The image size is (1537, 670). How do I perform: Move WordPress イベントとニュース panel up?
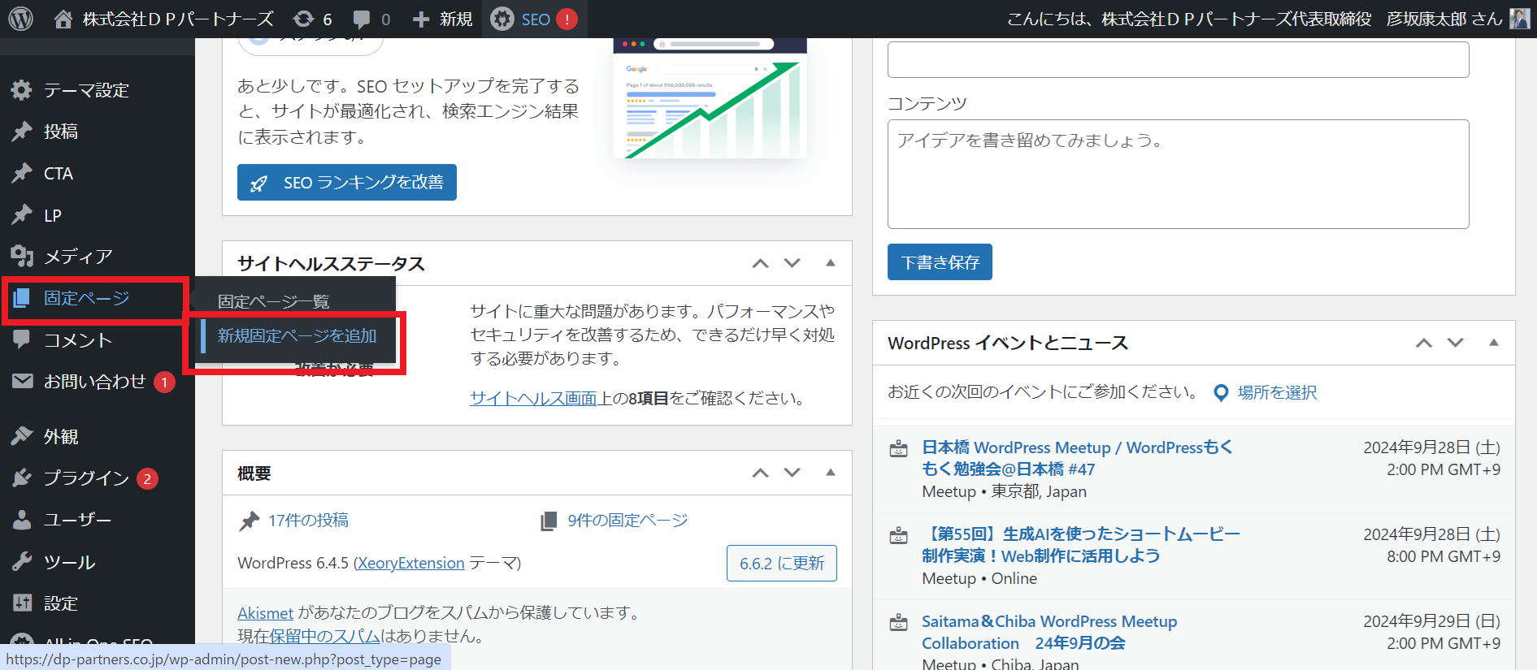1424,343
